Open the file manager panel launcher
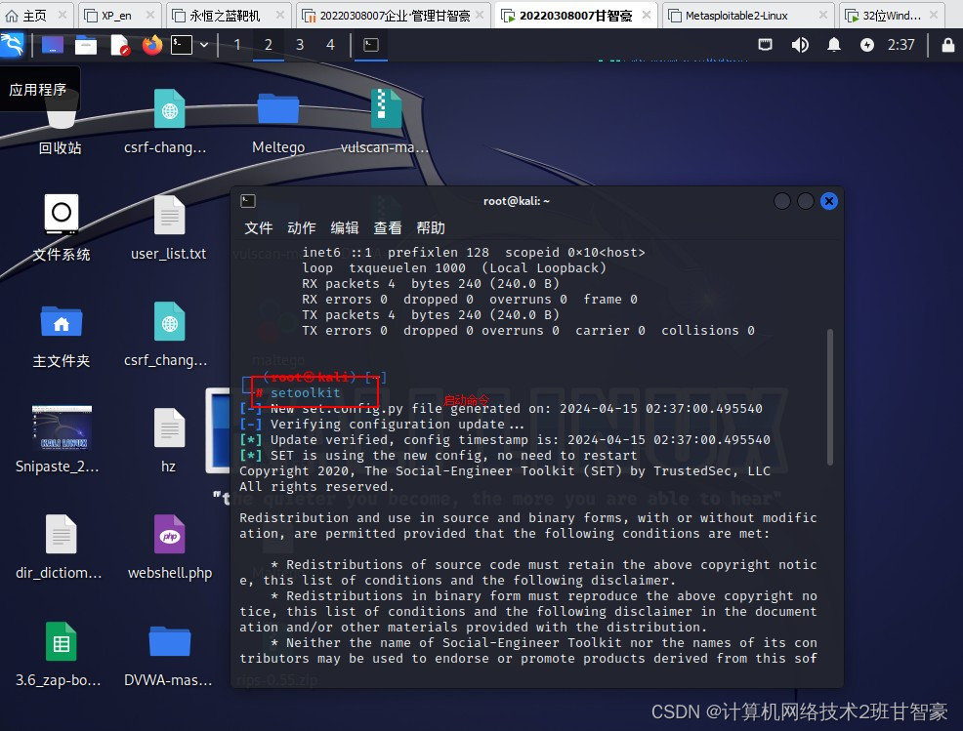Viewport: 963px width, 731px height. pyautogui.click(x=86, y=45)
